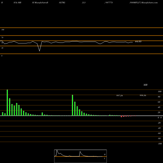Click the tallest green bar in the MR histogram
163x163 pixels.
[7, 103]
